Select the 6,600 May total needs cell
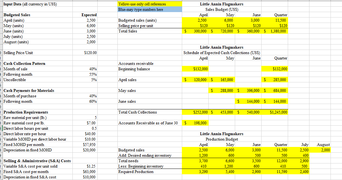Viewport: 342px width, 180px height. tap(222, 161)
